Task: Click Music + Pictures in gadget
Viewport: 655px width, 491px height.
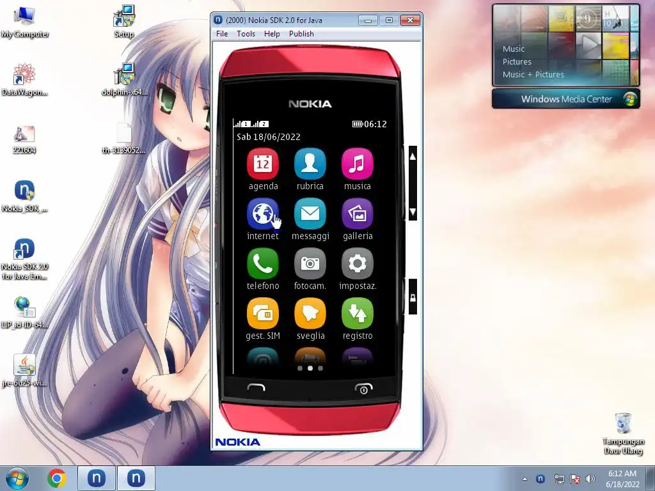Action: (533, 75)
